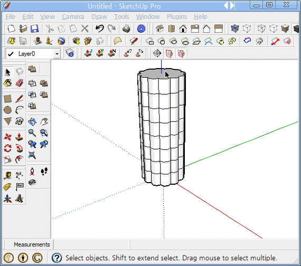Choose the Tape Measure tool
Viewport: 301px width, 266px height.
click(8, 176)
